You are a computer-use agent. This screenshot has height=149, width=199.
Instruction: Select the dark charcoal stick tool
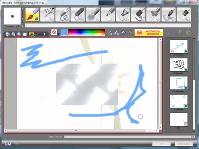[x=78, y=14]
